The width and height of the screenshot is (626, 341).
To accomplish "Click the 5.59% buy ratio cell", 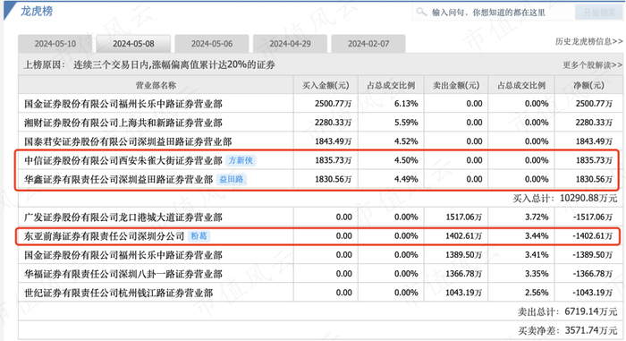I will coord(406,123).
